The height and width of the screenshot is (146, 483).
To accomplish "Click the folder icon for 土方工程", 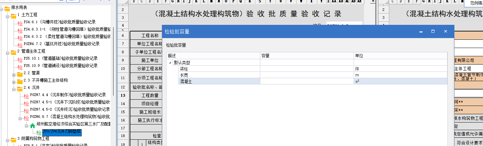I will coord(14,15).
